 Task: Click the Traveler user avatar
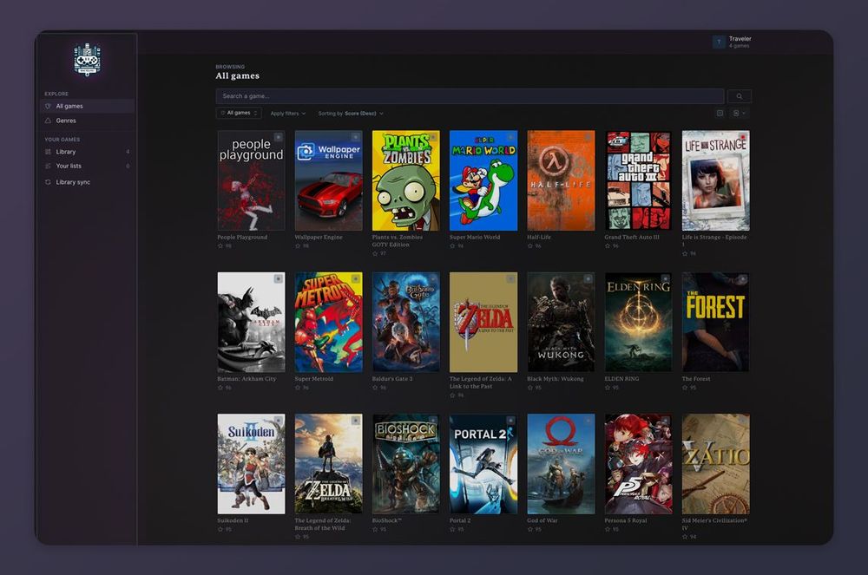(x=719, y=42)
